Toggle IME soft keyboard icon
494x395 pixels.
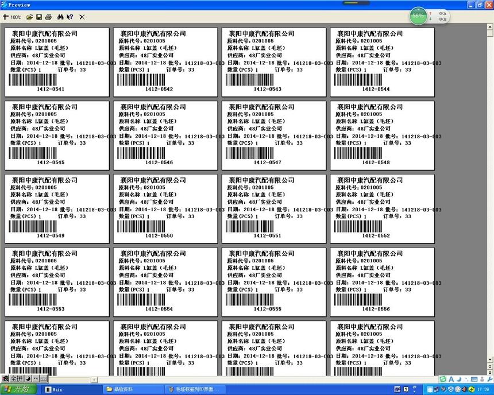43,379
